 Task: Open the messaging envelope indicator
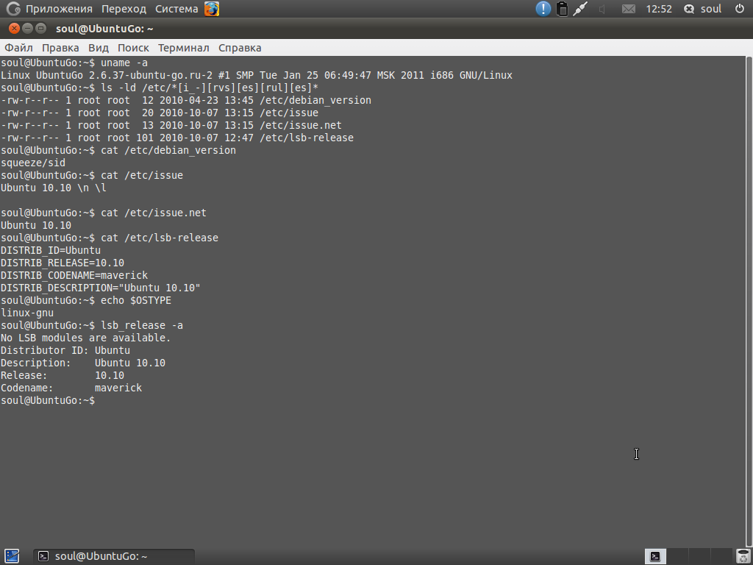(x=629, y=9)
